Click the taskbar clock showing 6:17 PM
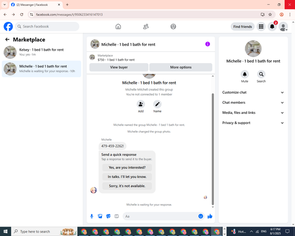The image size is (295, 236). pos(276,231)
